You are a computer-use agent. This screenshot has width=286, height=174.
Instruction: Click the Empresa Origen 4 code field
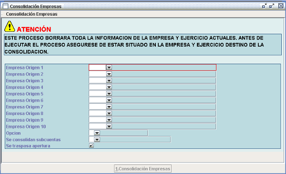98,87
